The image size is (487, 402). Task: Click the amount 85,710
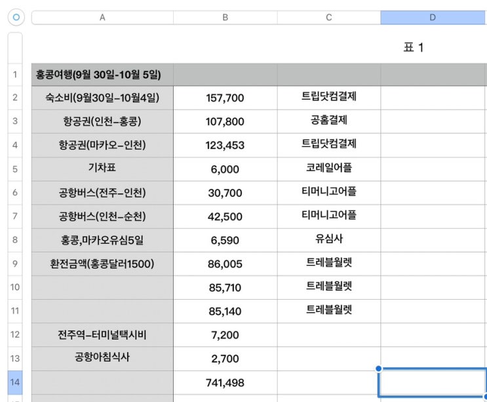(225, 287)
